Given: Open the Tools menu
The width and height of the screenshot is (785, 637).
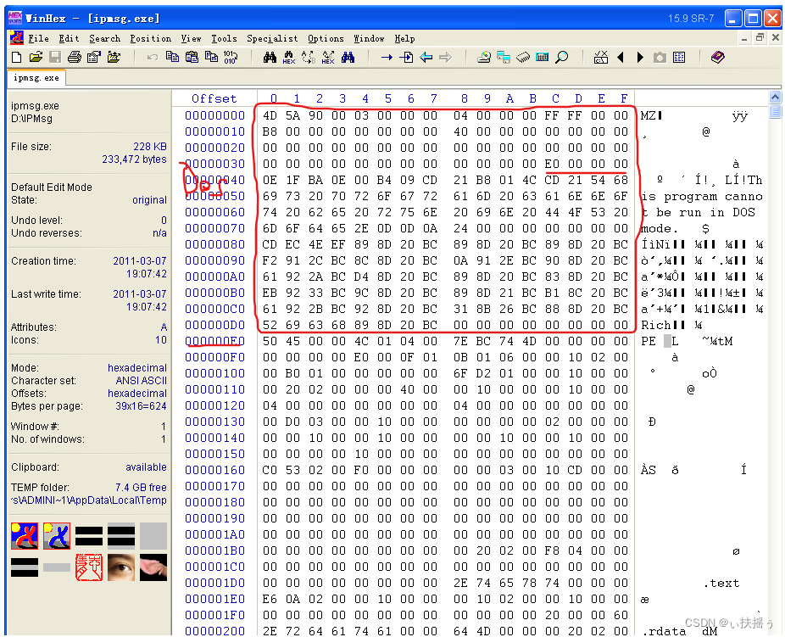Looking at the screenshot, I should pos(224,38).
